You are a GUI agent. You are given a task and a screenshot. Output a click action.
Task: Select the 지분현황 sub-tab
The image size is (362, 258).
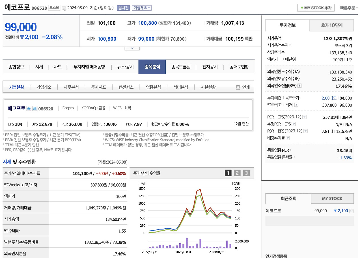click(x=208, y=87)
